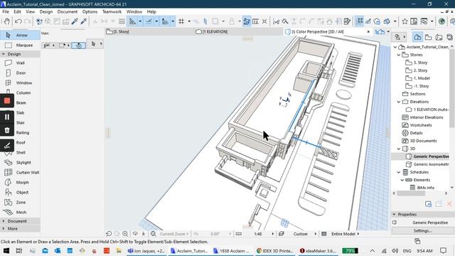
Task: Collapse the Stories tree node
Action: point(399,55)
